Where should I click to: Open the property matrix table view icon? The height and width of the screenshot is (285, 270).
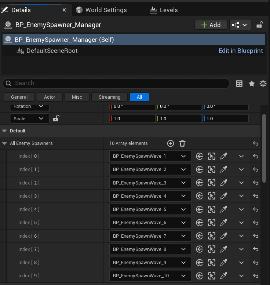tap(239, 84)
